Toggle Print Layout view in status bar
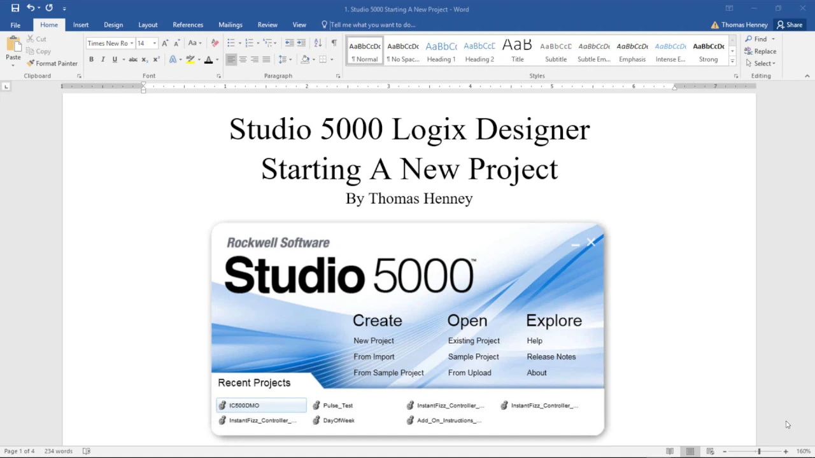This screenshot has width=815, height=458. [x=690, y=452]
